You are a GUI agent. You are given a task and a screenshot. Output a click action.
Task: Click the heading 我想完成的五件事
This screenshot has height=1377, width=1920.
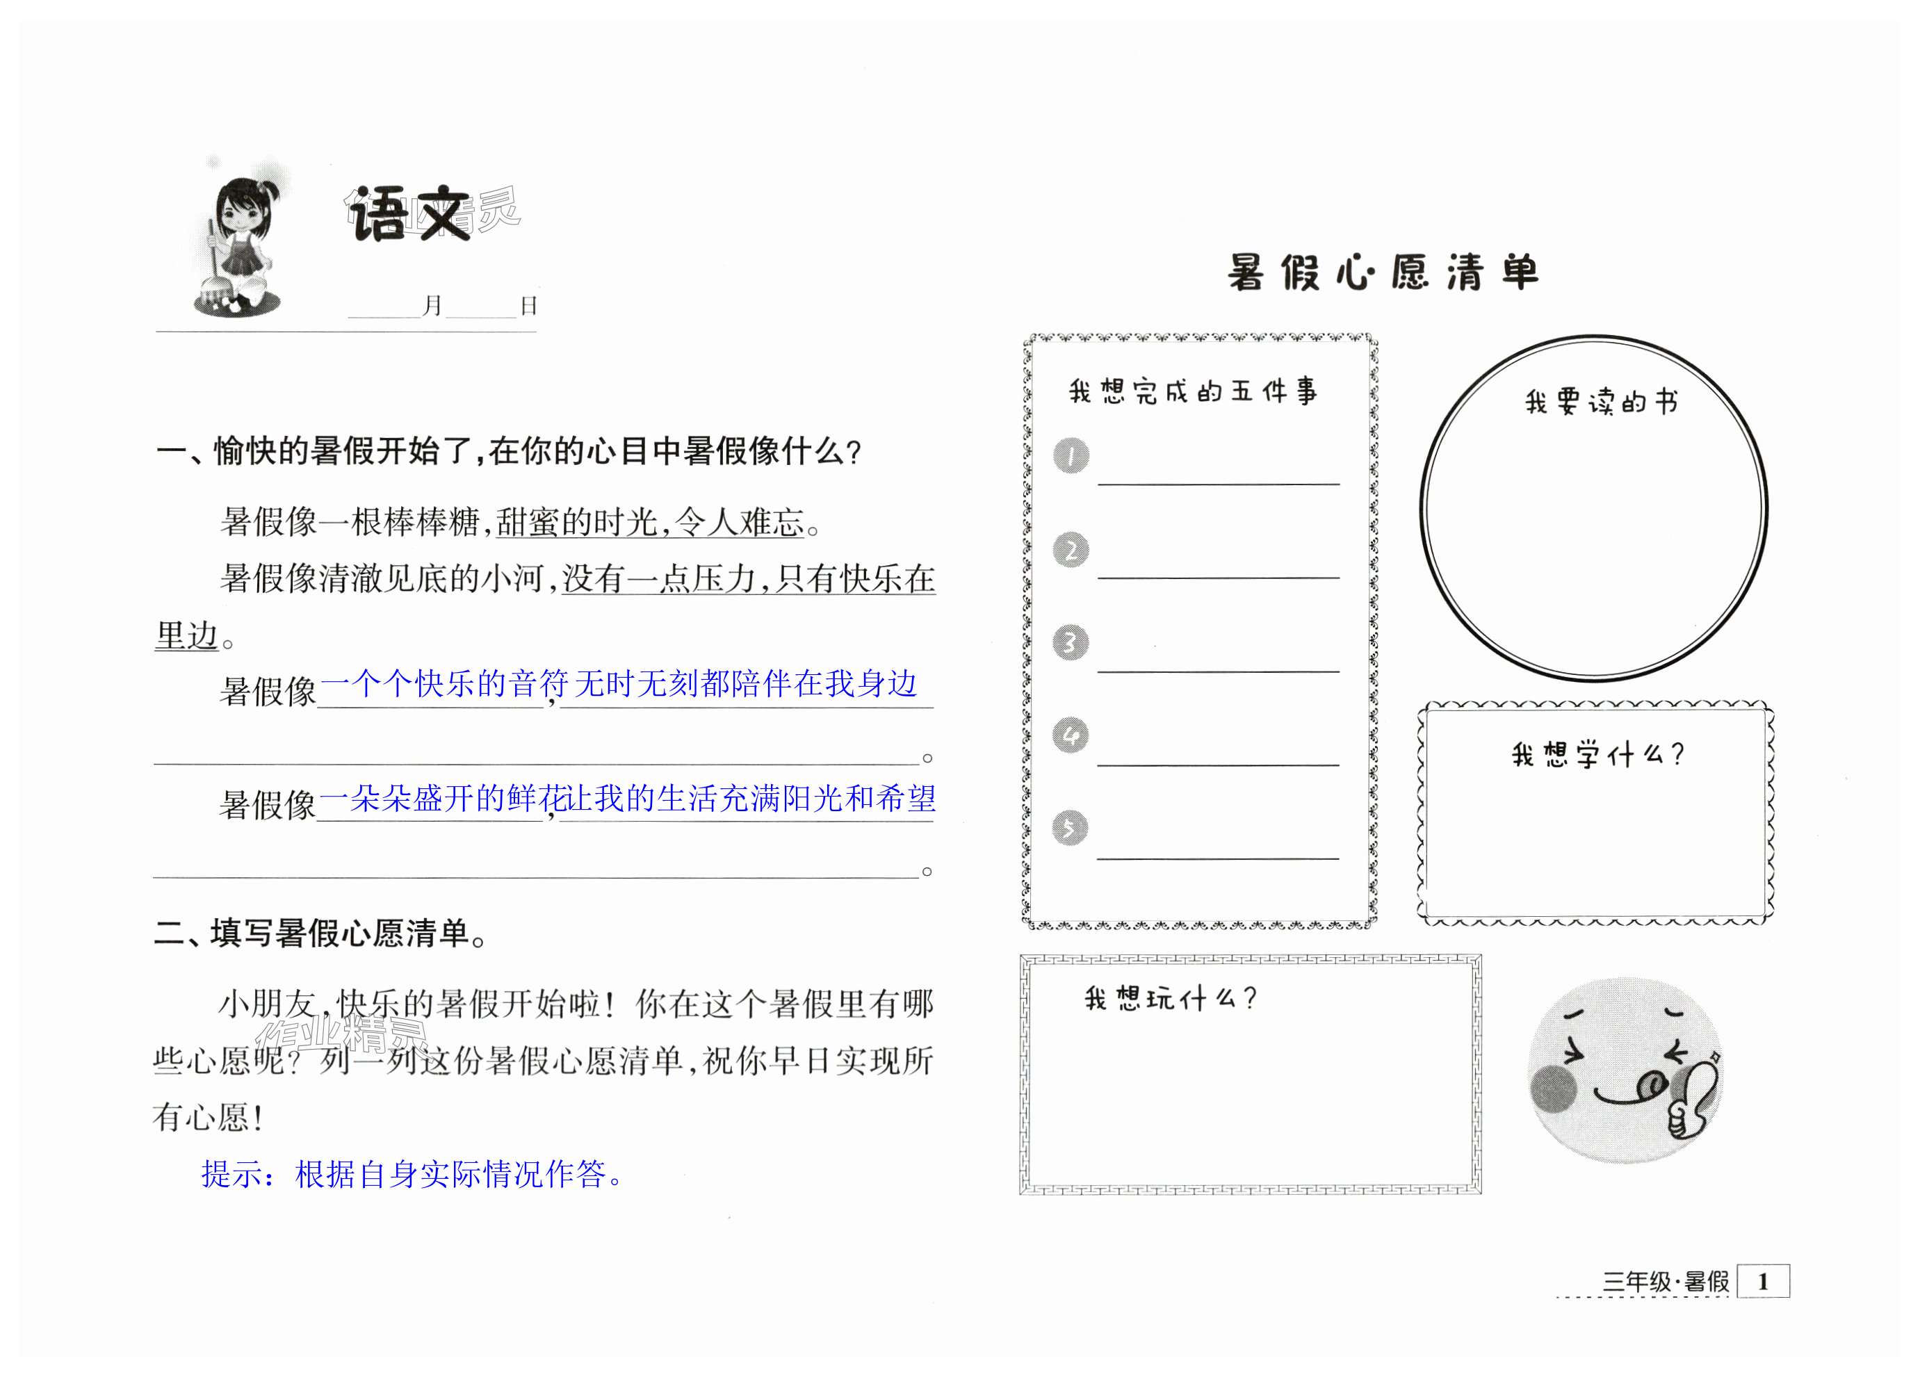point(1193,392)
